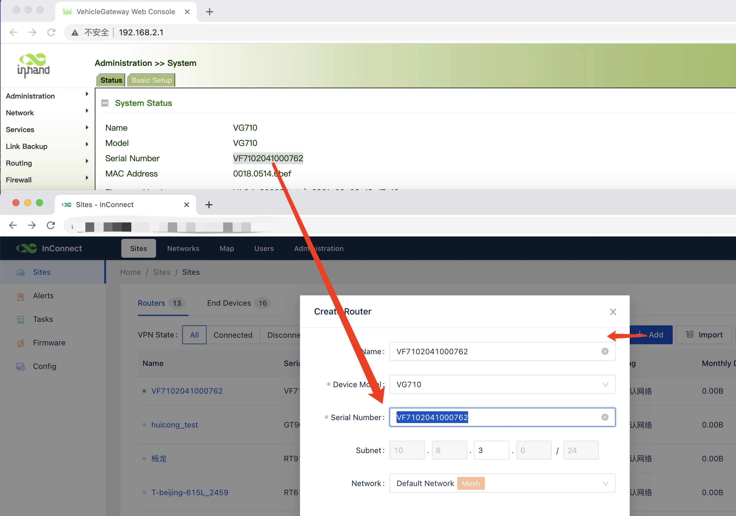Open the Users menu in InConnect
The height and width of the screenshot is (516, 736).
pyautogui.click(x=264, y=248)
